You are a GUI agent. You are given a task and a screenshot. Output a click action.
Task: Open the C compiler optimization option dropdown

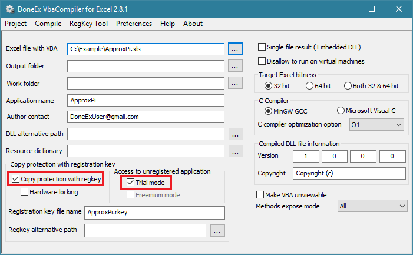coord(376,125)
